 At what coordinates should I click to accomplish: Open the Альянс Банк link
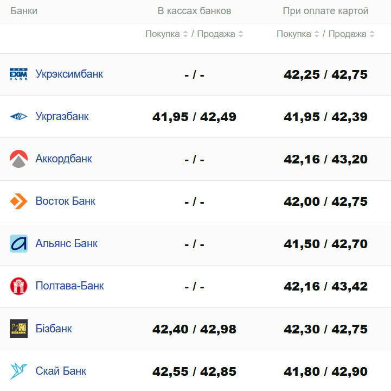[x=66, y=243]
